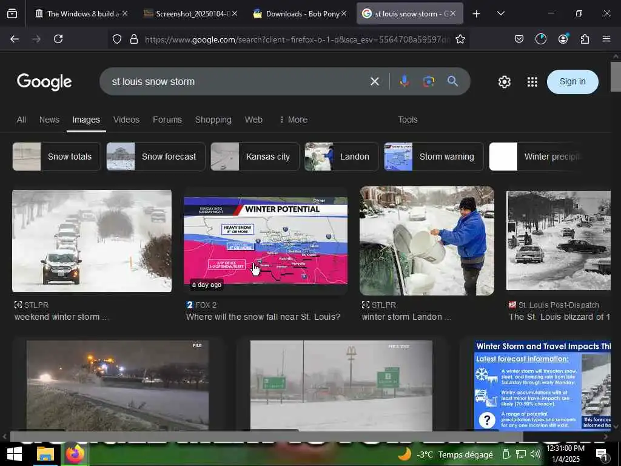Open Google quick settings gear

click(504, 82)
